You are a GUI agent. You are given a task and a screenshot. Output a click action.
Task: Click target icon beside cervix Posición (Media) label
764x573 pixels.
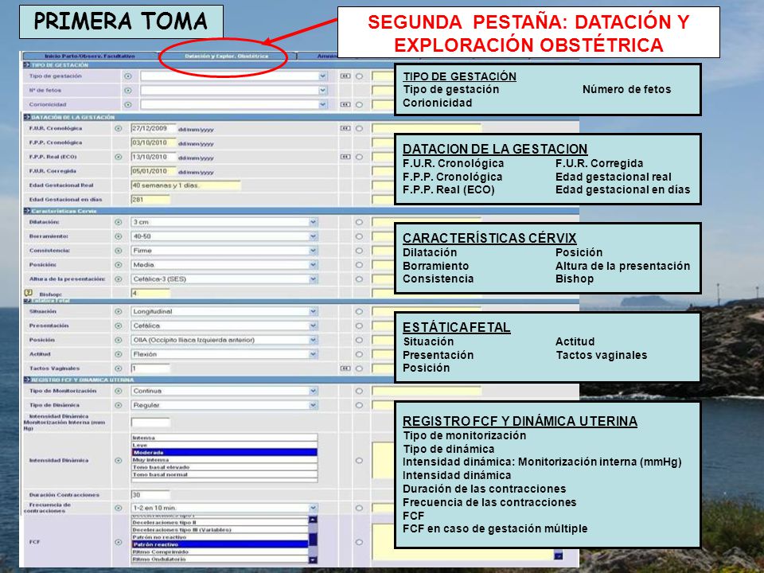pos(118,264)
